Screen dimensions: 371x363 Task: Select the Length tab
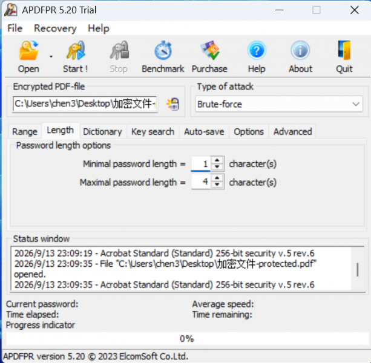(61, 130)
